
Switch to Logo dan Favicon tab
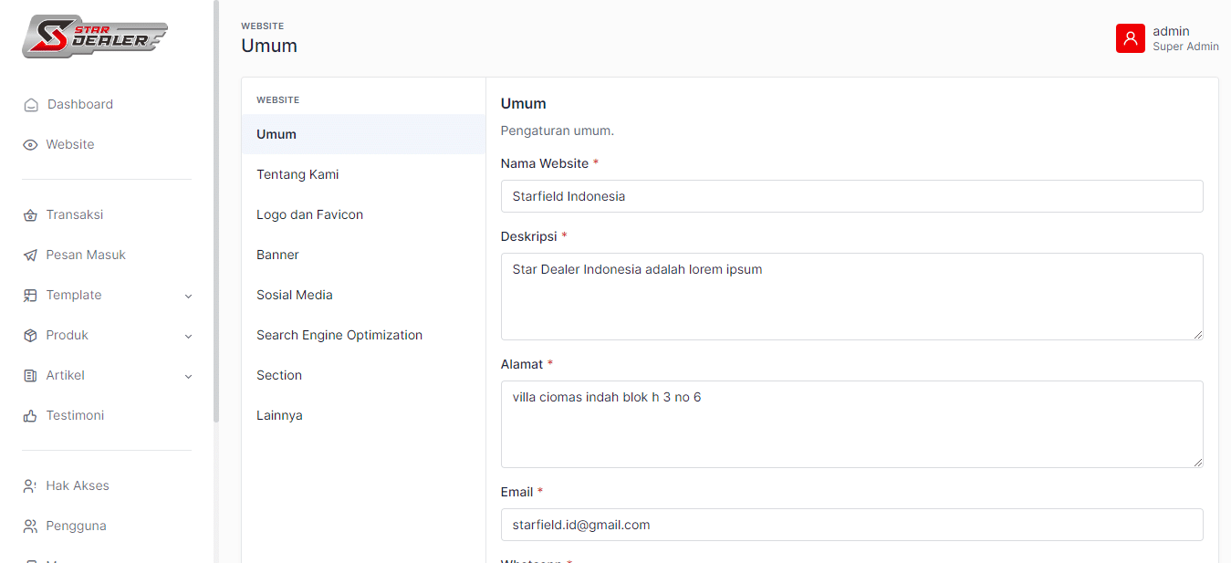point(309,214)
